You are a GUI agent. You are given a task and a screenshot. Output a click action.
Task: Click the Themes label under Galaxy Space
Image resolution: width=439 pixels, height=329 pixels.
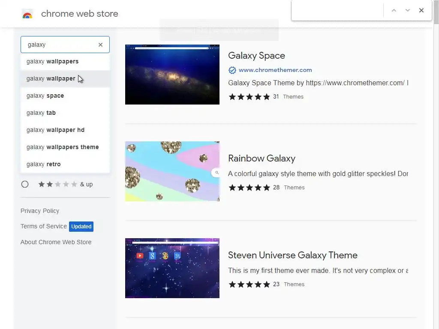293,97
